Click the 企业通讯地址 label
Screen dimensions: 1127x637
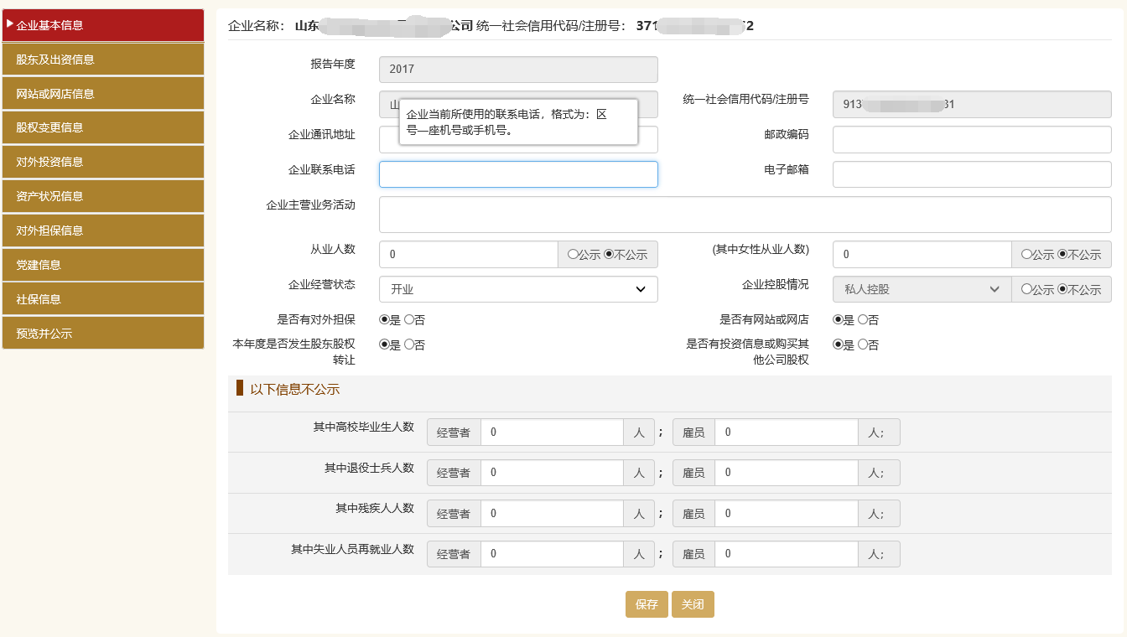click(x=322, y=134)
